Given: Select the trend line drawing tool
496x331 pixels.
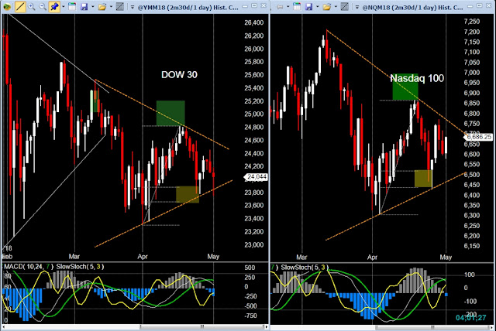Looking at the screenshot, I should [20, 7].
